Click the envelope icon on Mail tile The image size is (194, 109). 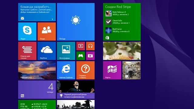click(x=22, y=18)
